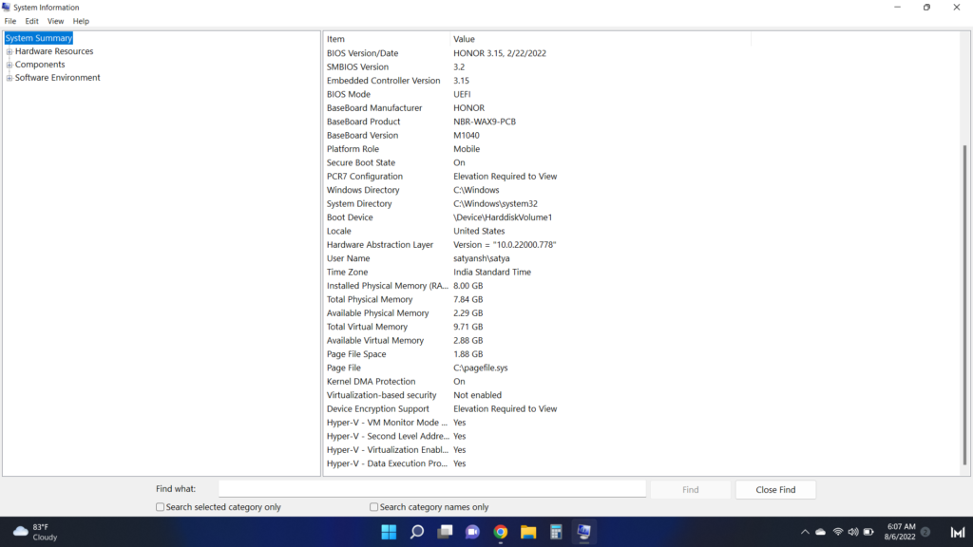Expand Hardware Resources tree node
The width and height of the screenshot is (973, 547).
click(10, 51)
